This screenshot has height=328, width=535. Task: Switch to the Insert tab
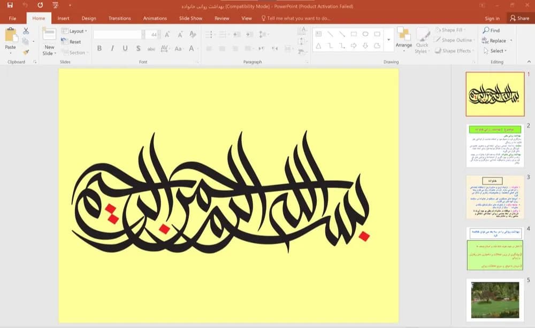pos(63,18)
